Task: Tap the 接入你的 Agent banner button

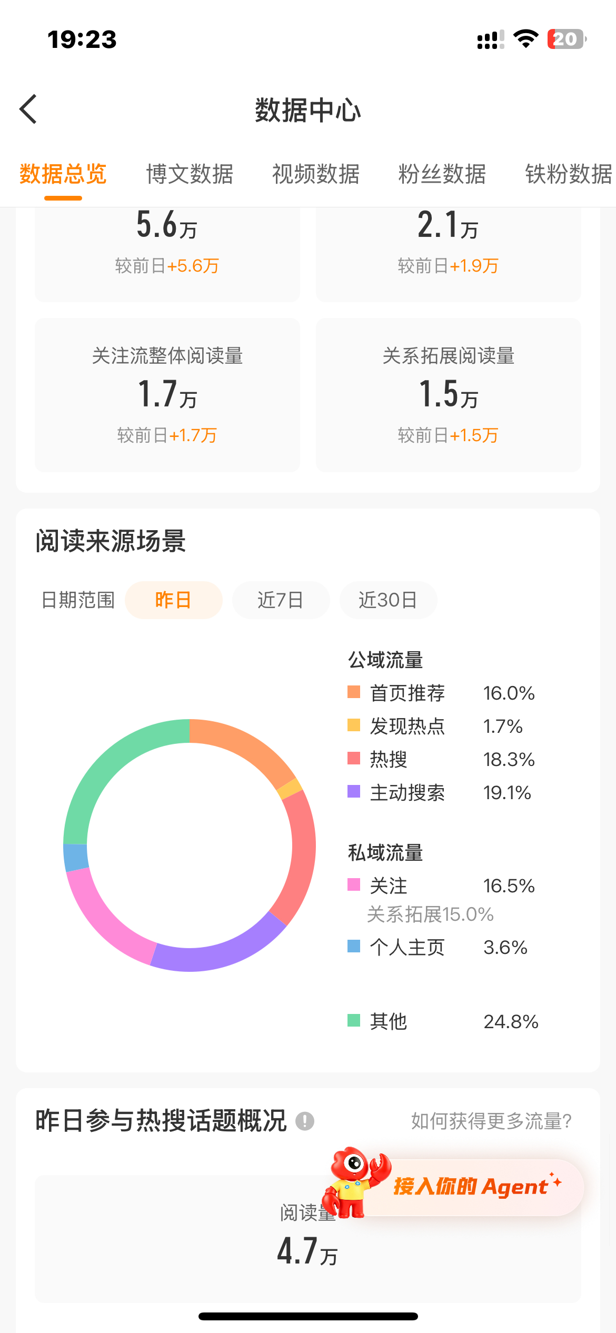Action: tap(471, 1187)
